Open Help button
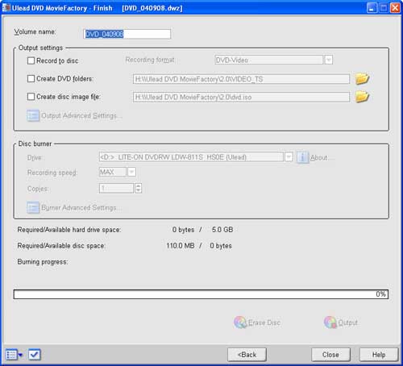403x366 pixels. pyautogui.click(x=379, y=355)
